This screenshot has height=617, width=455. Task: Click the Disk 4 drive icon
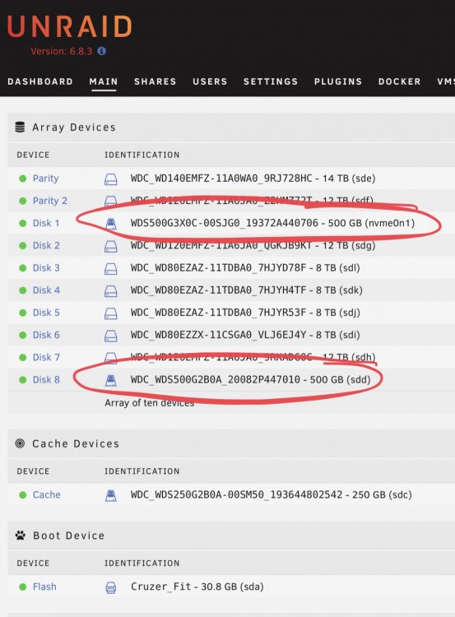[110, 291]
